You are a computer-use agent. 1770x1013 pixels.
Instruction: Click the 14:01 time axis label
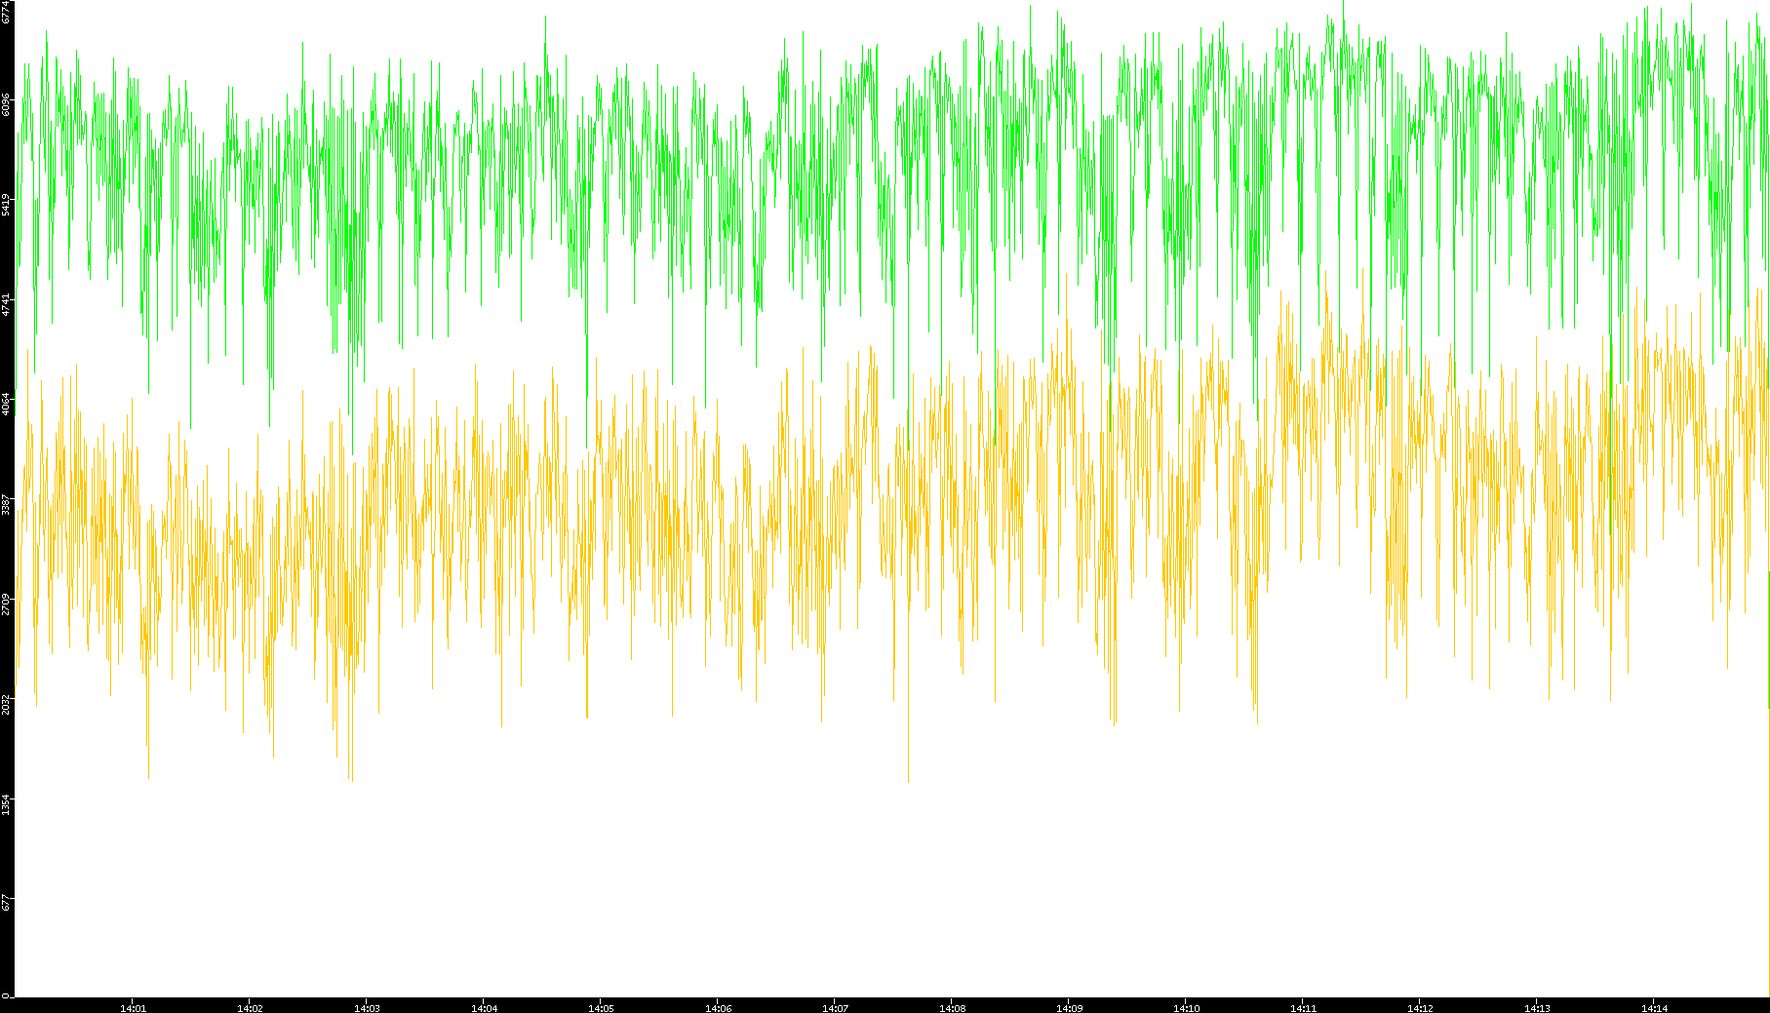(x=133, y=1008)
